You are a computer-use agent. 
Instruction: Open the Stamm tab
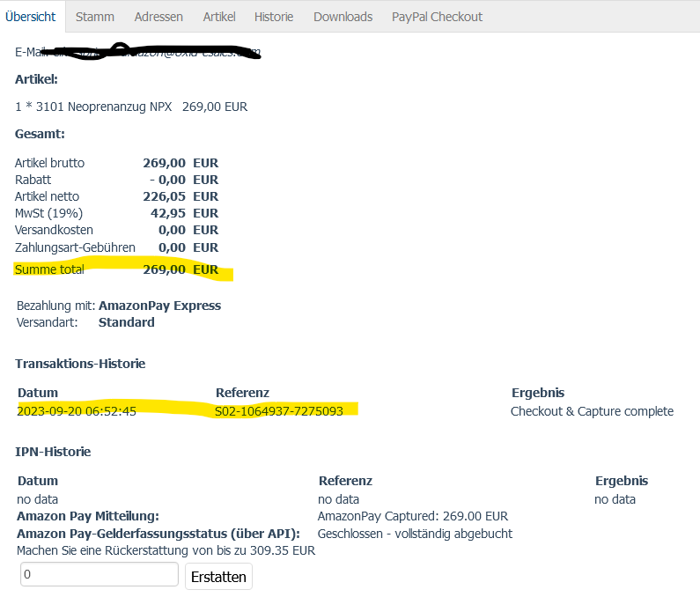(95, 17)
